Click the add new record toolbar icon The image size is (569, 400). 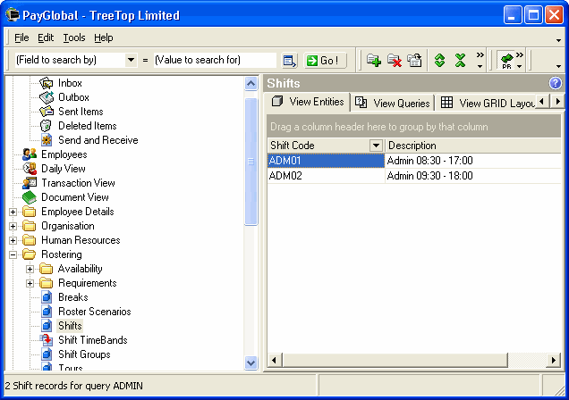(x=374, y=61)
